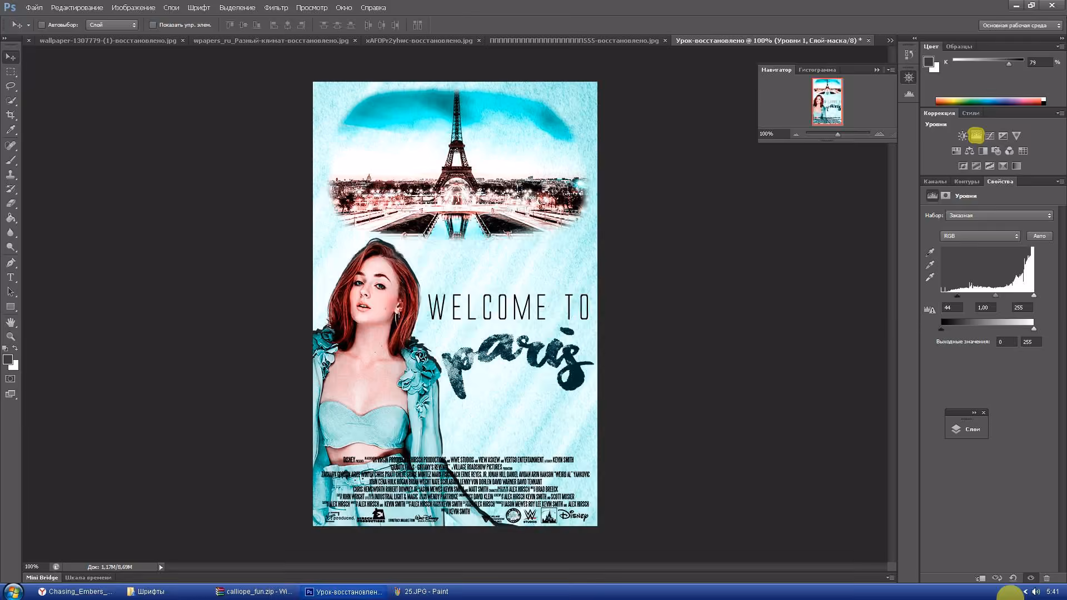Add a Channel Mixer adjustment
1067x600 pixels.
pos(1010,151)
